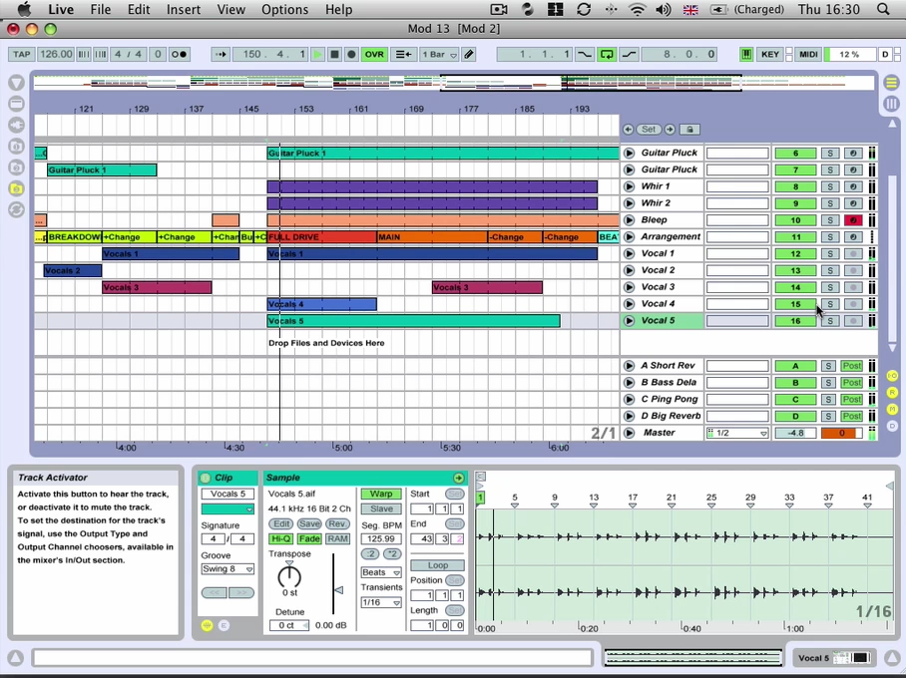
Task: Deactivate track 16 Vocal 5 activator
Action: [x=795, y=321]
